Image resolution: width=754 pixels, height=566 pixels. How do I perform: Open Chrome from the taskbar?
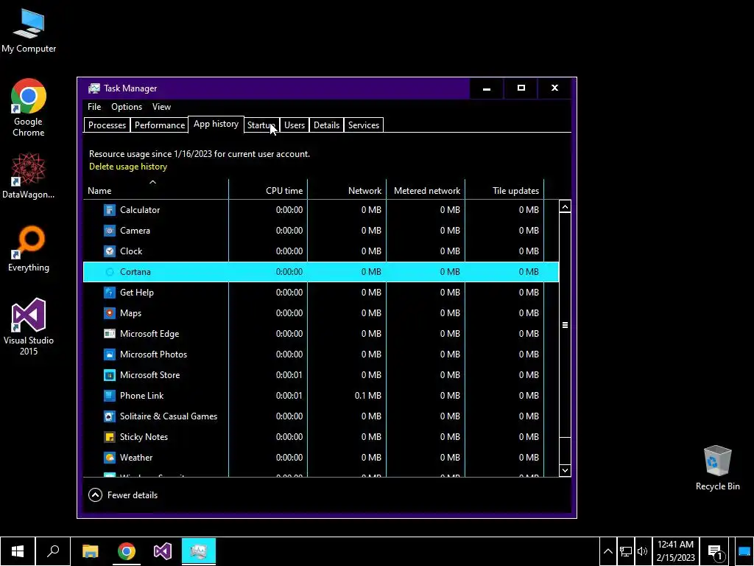127,551
